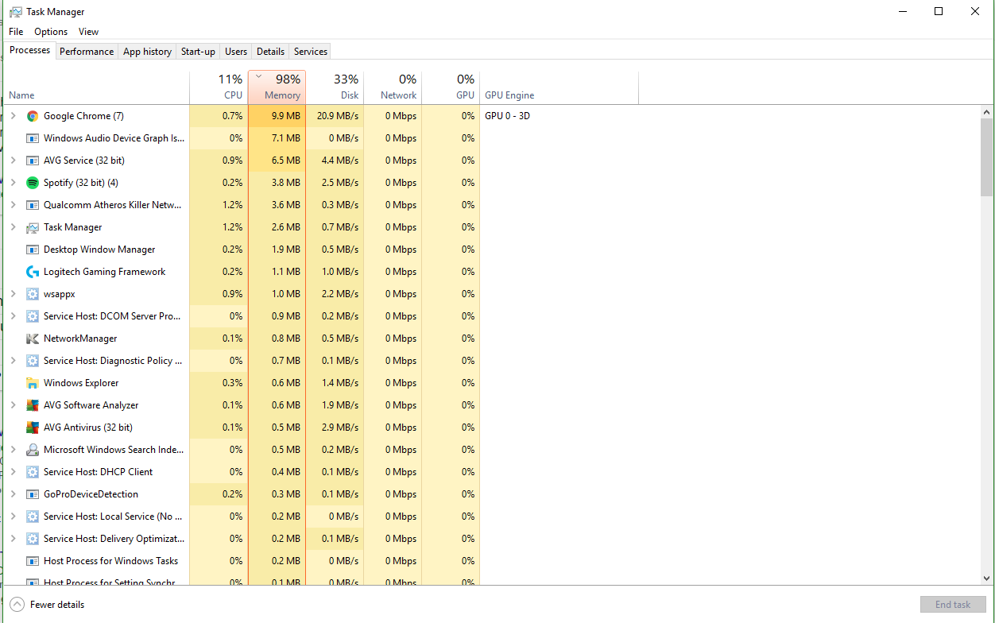Click the Logitech Gaming Framework icon
The width and height of the screenshot is (995, 623).
33,272
